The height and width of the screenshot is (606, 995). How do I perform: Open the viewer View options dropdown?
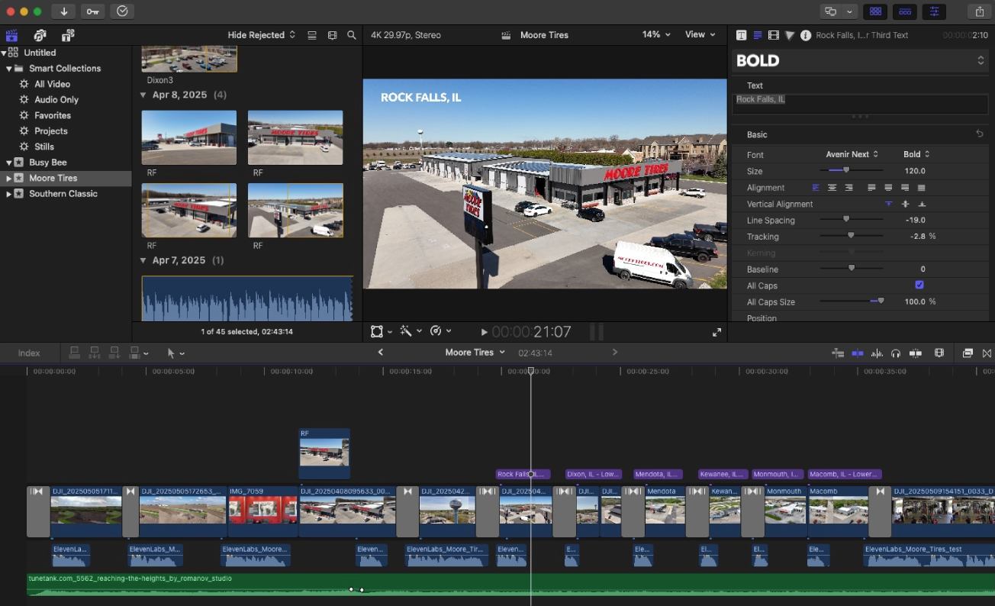click(x=700, y=35)
